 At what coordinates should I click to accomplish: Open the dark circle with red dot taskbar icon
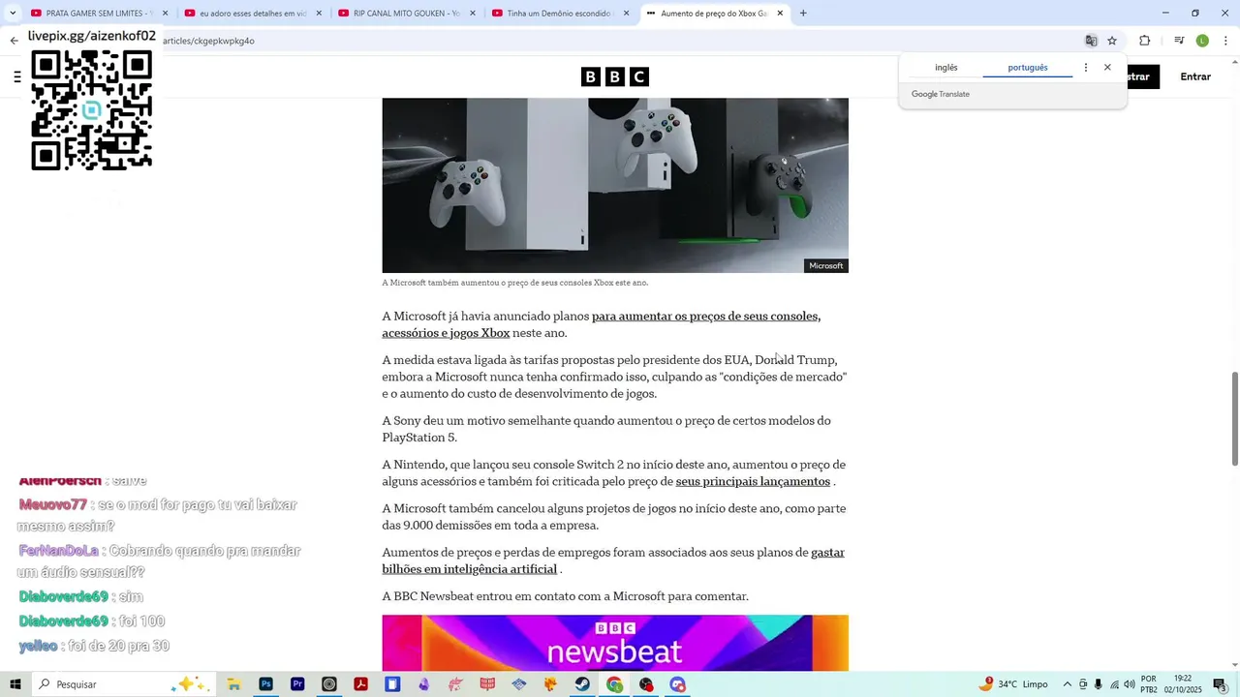(x=646, y=684)
